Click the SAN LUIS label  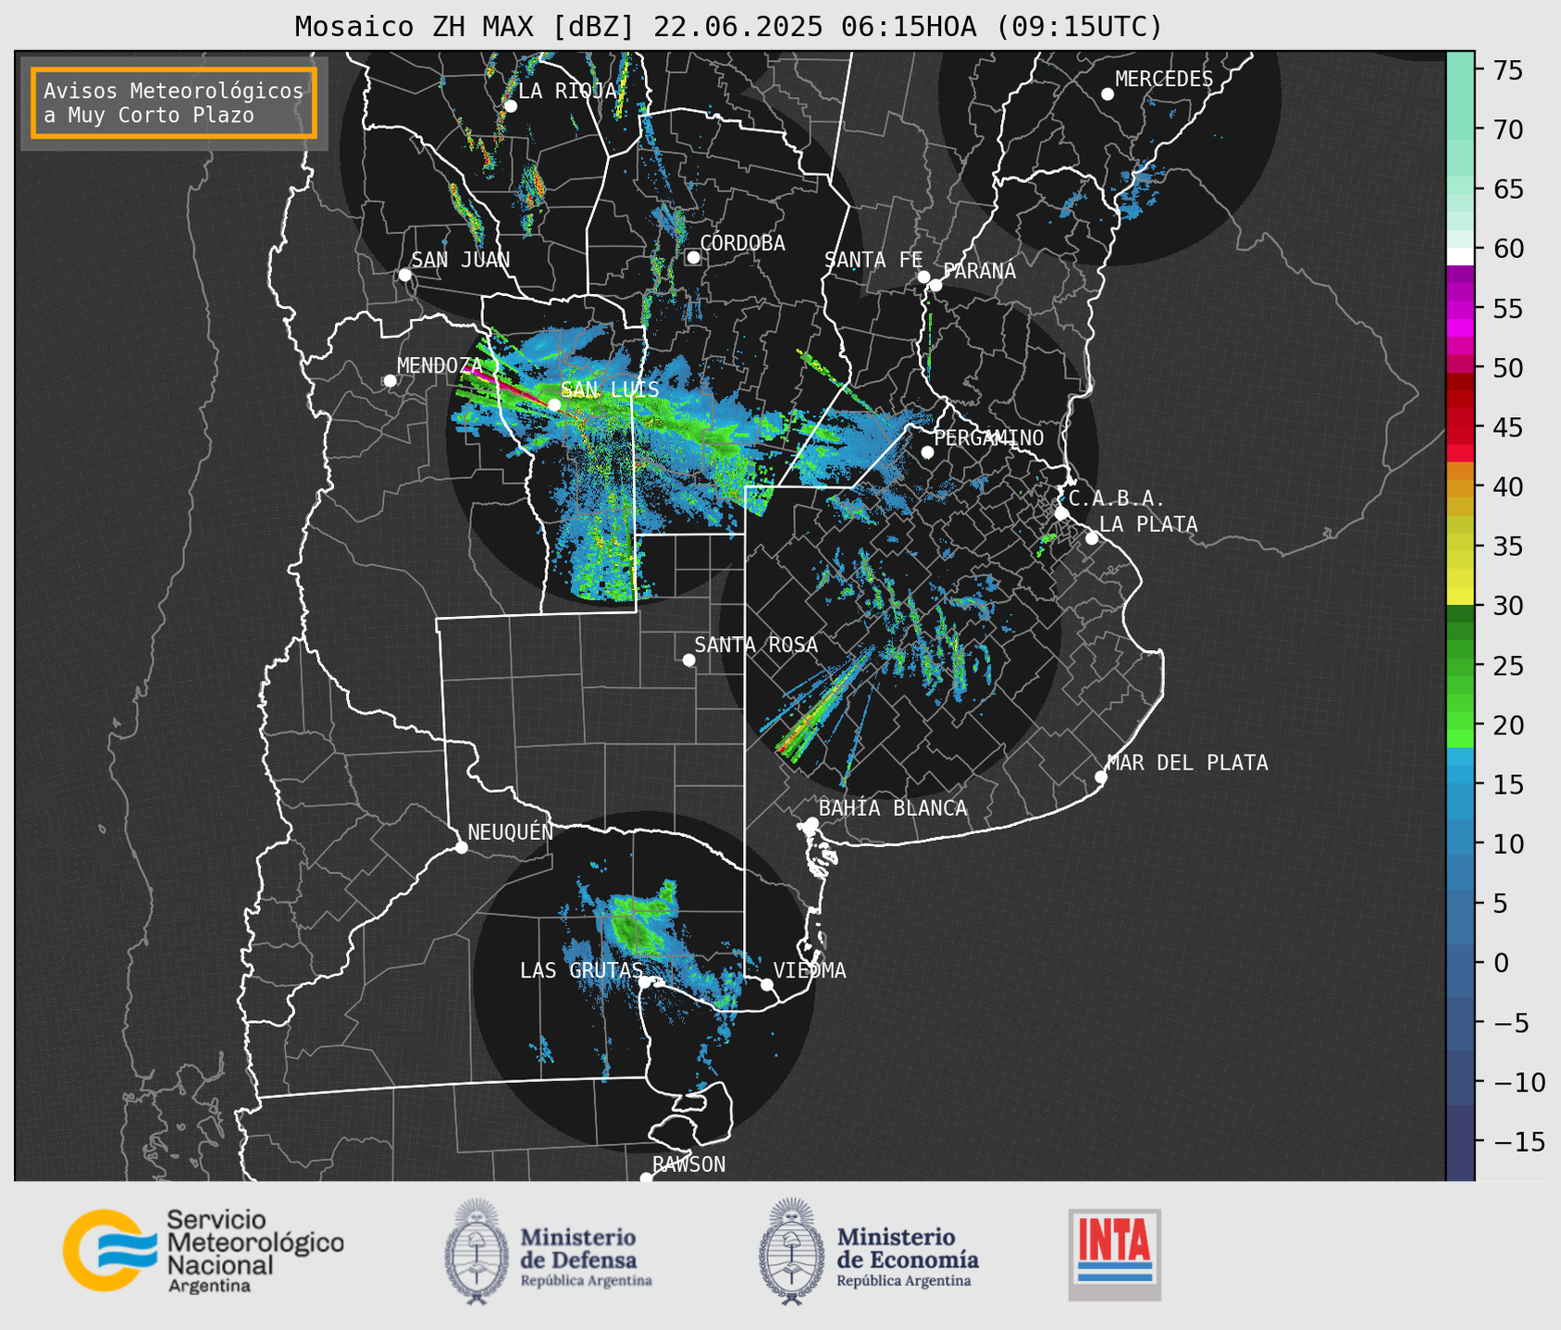610,390
